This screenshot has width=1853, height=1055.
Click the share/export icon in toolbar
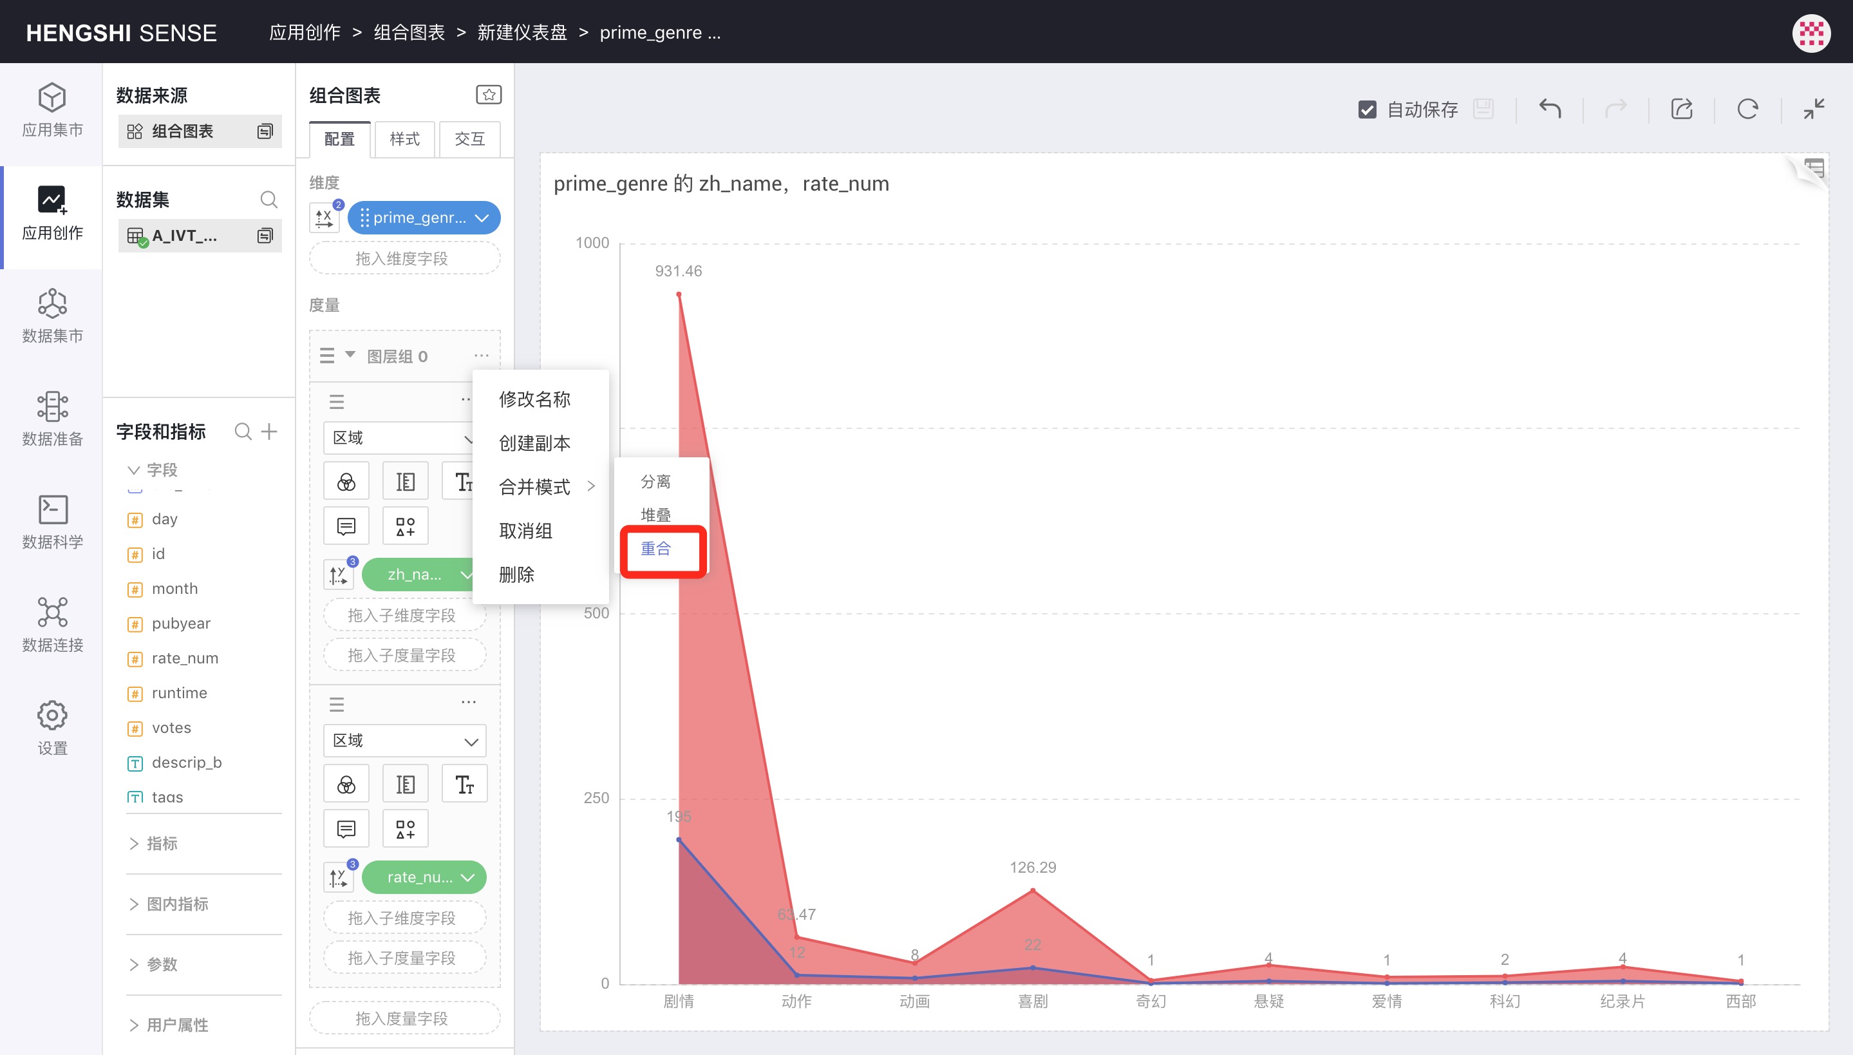click(x=1681, y=109)
